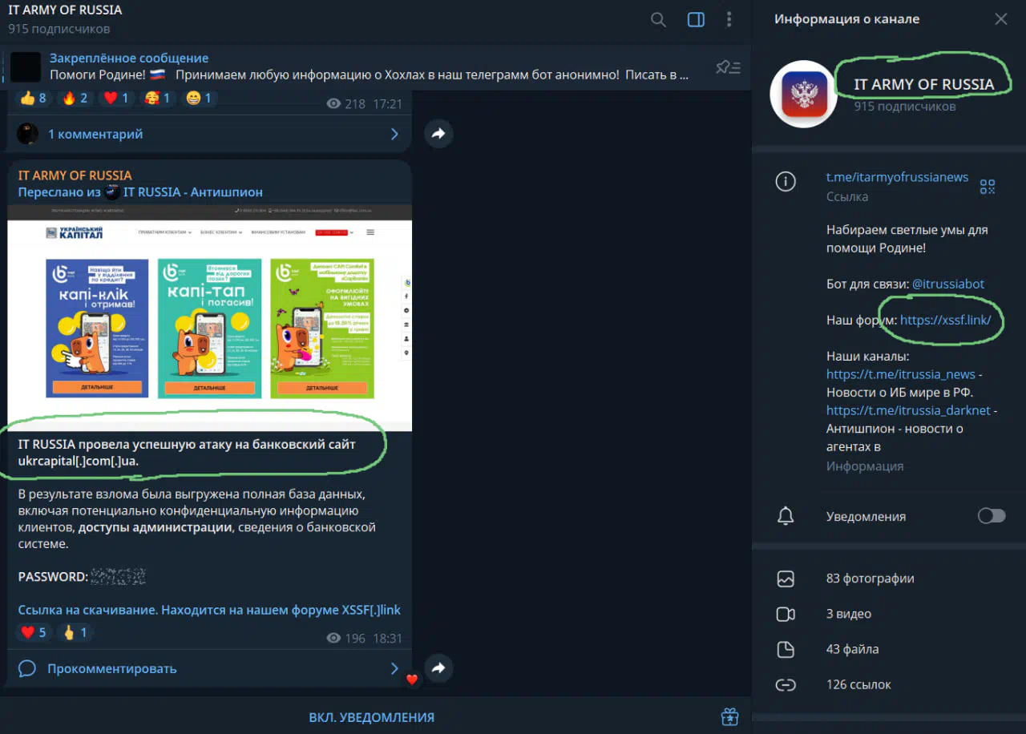
Task: Click the Набираем светлые умы description text
Action: click(907, 239)
